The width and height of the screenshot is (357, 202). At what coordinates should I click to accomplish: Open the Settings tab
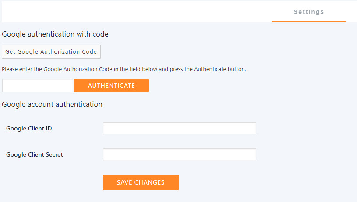click(309, 12)
